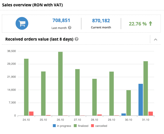Click the 22.76 % growth figure
Image resolution: width=164 pixels, height=134 pixels.
pyautogui.click(x=138, y=24)
